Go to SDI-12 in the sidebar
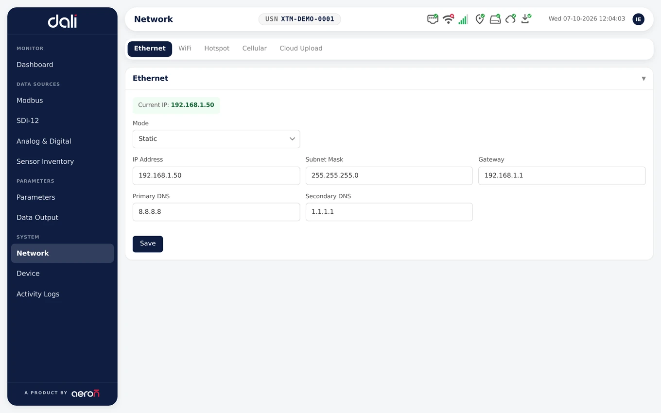 coord(62,120)
